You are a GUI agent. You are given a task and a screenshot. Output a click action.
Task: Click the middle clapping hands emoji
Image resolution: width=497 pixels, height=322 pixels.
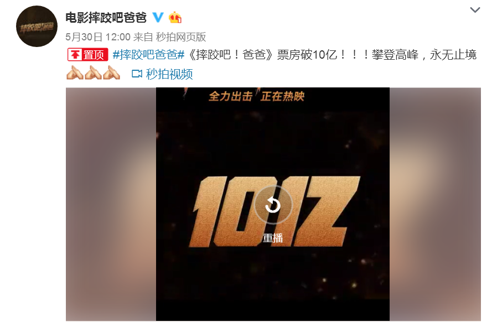click(x=93, y=72)
